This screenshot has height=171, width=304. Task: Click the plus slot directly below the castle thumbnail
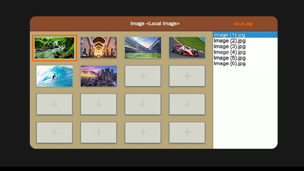pos(99,104)
